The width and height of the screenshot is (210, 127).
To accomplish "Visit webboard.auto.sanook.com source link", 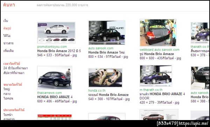I will coord(160,50).
